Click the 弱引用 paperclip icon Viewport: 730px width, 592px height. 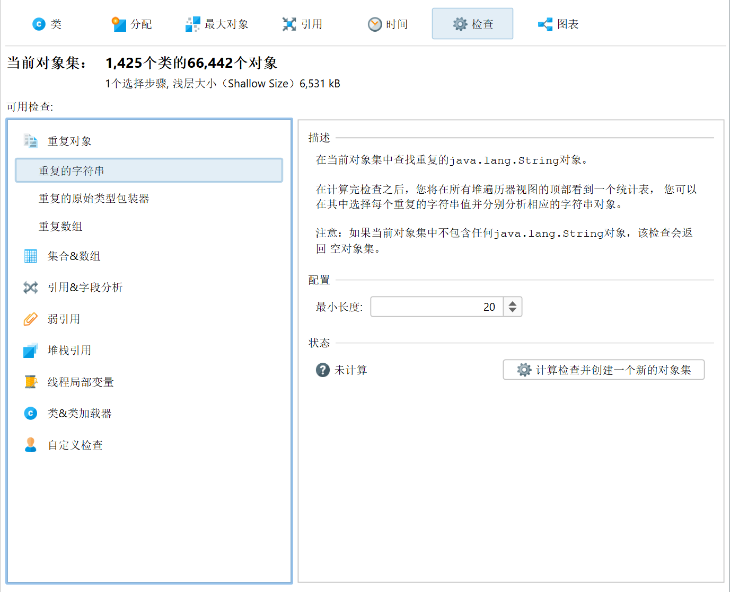(x=30, y=319)
